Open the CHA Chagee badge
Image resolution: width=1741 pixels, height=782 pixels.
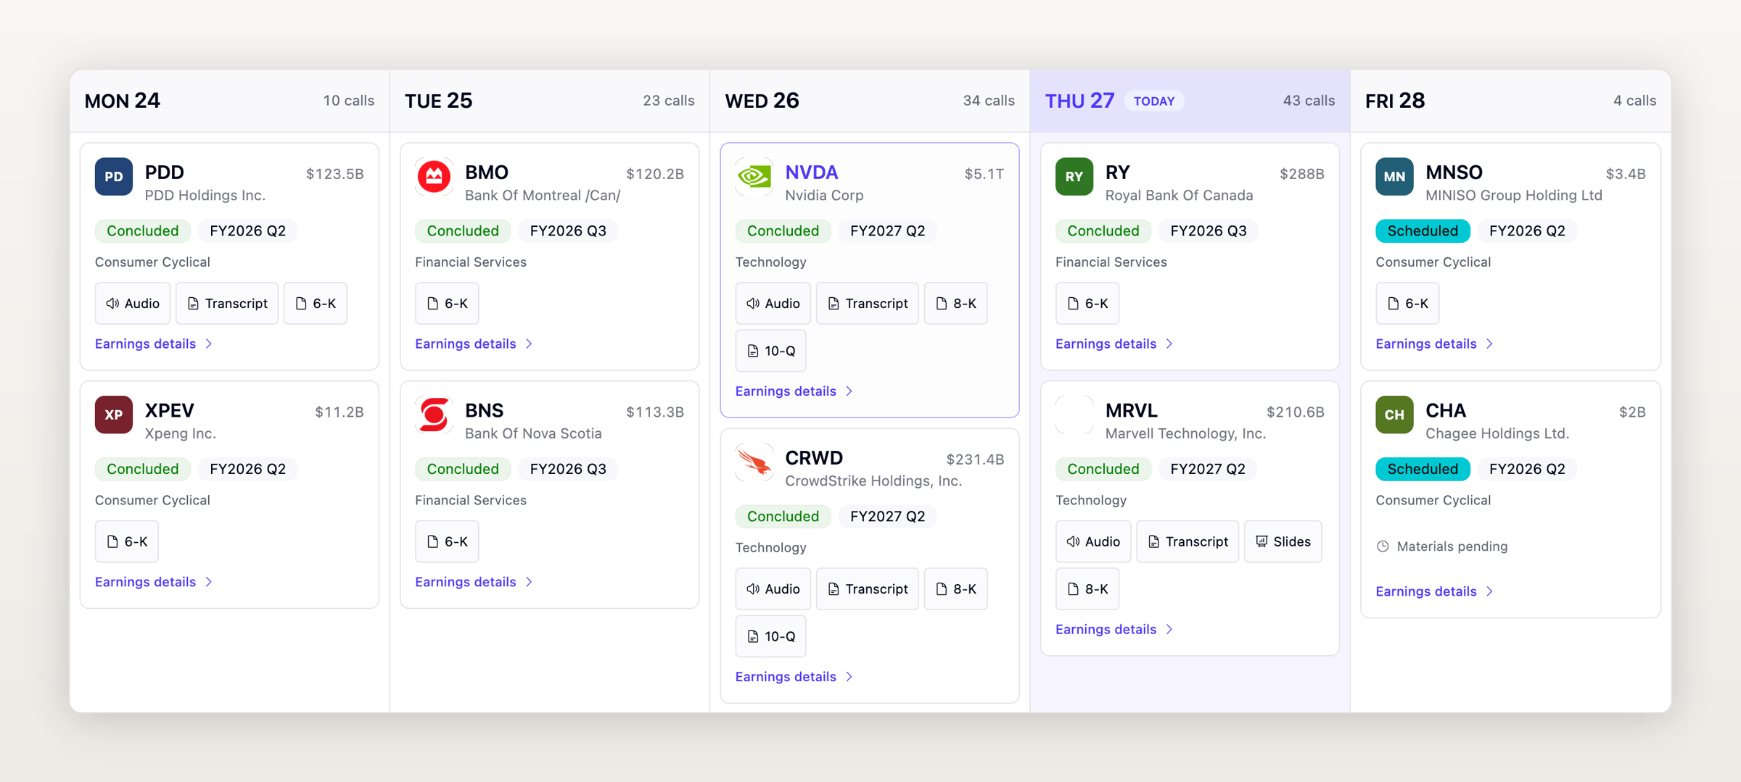(x=1394, y=415)
